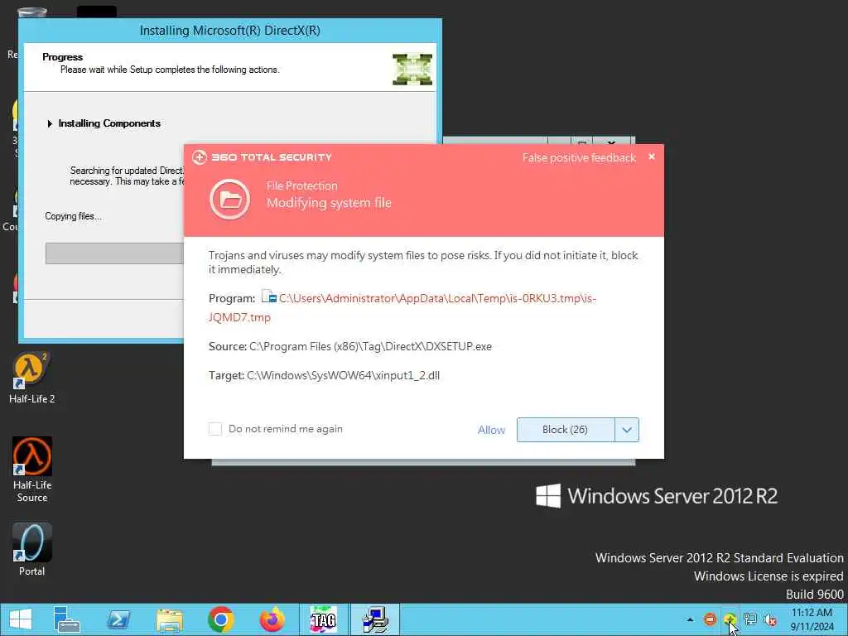This screenshot has width=848, height=636.
Task: Open the Portal desktop shortcut
Action: pos(32,550)
